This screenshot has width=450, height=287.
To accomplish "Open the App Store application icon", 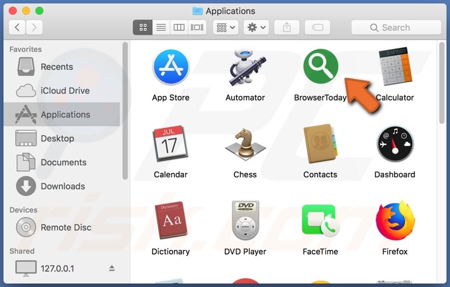I will point(171,67).
